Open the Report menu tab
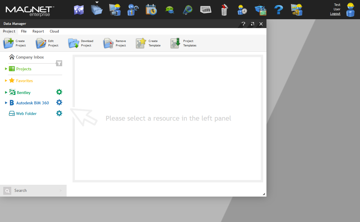The height and width of the screenshot is (222, 360). pos(38,31)
